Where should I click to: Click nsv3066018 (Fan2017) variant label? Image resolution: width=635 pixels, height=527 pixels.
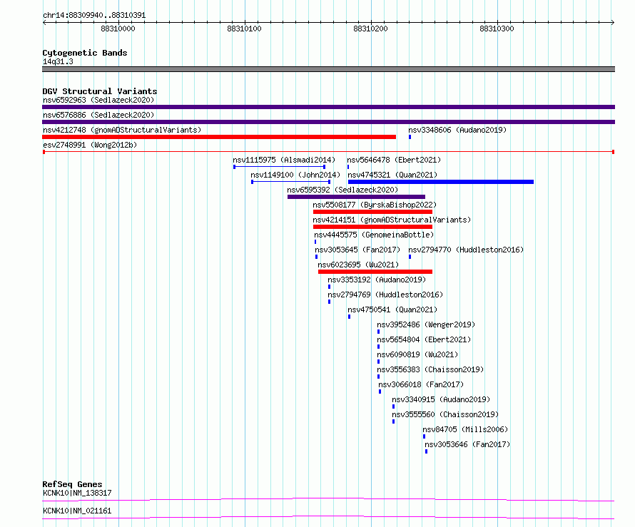pos(421,384)
